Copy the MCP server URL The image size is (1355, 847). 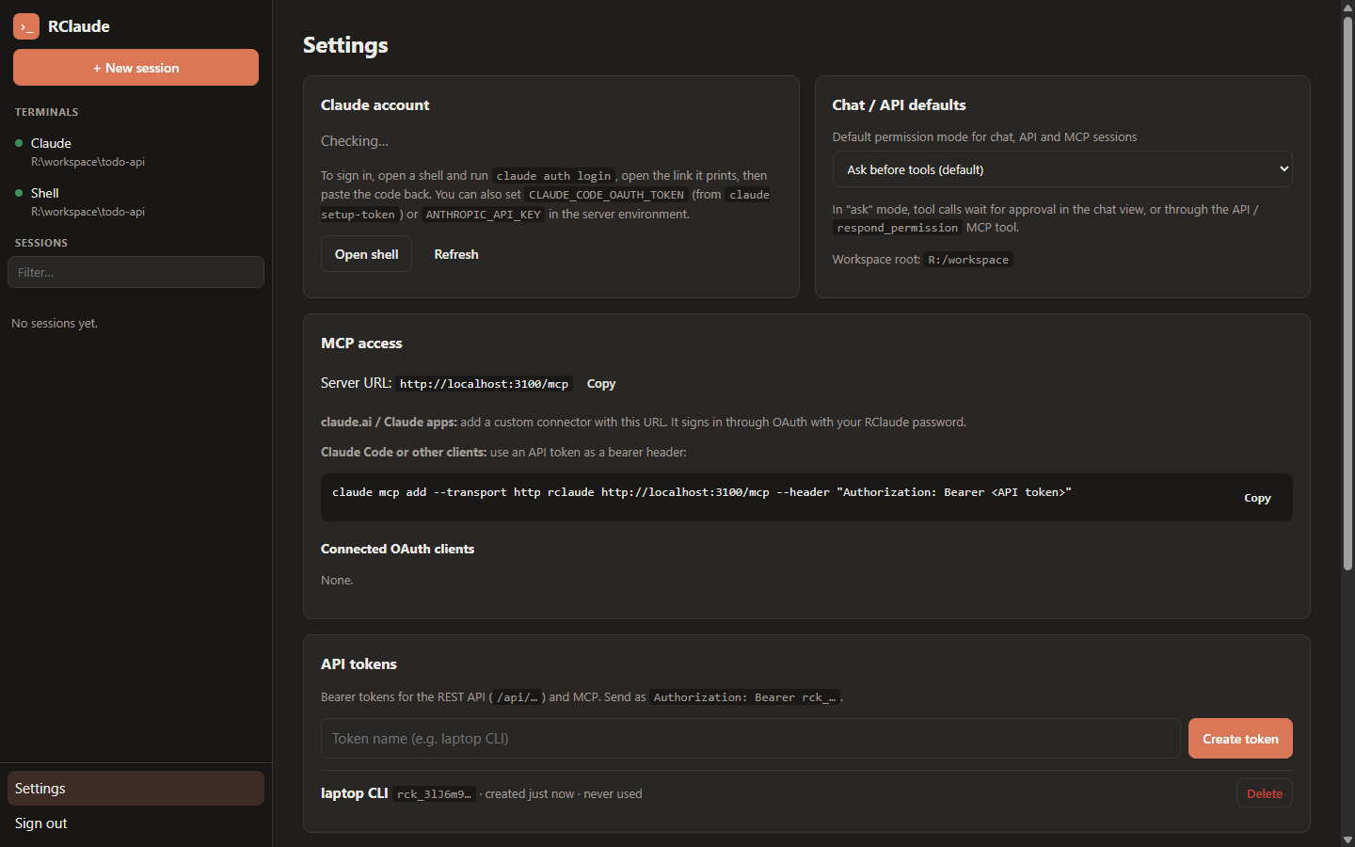(x=601, y=384)
